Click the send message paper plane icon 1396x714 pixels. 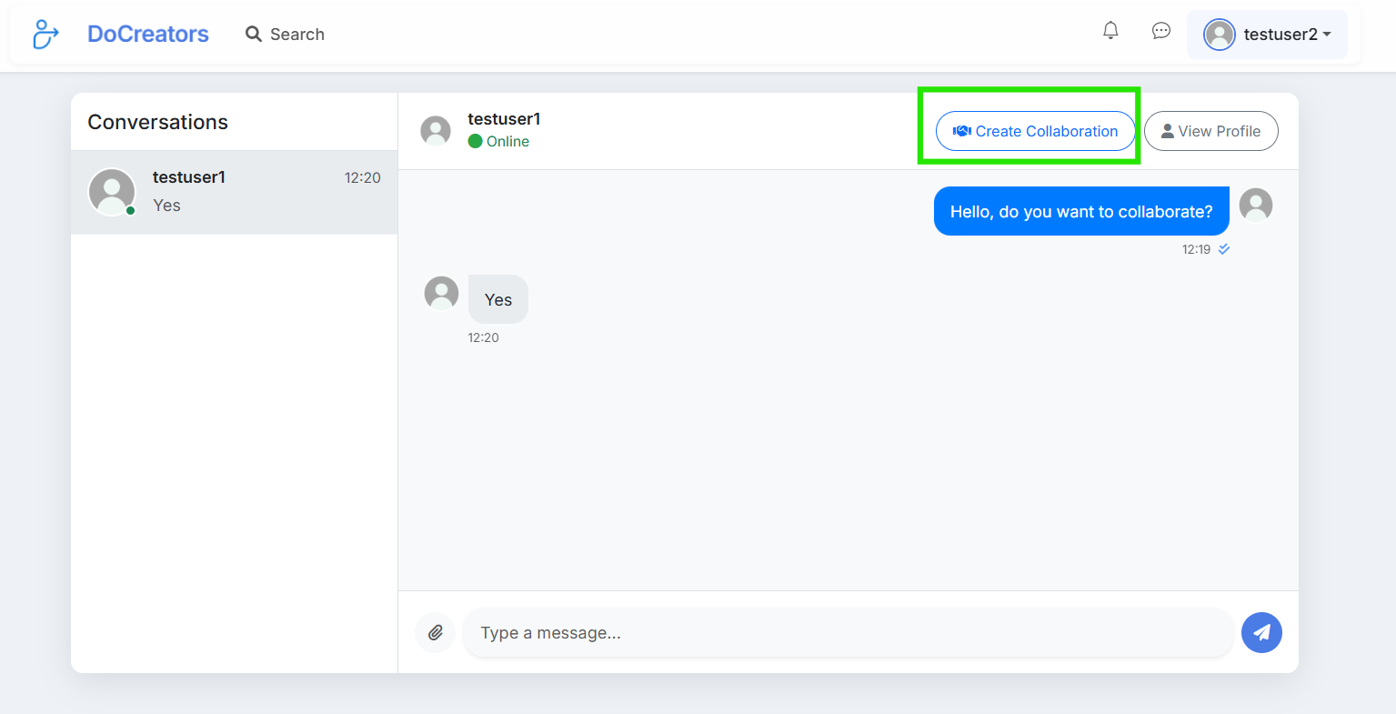(1261, 632)
